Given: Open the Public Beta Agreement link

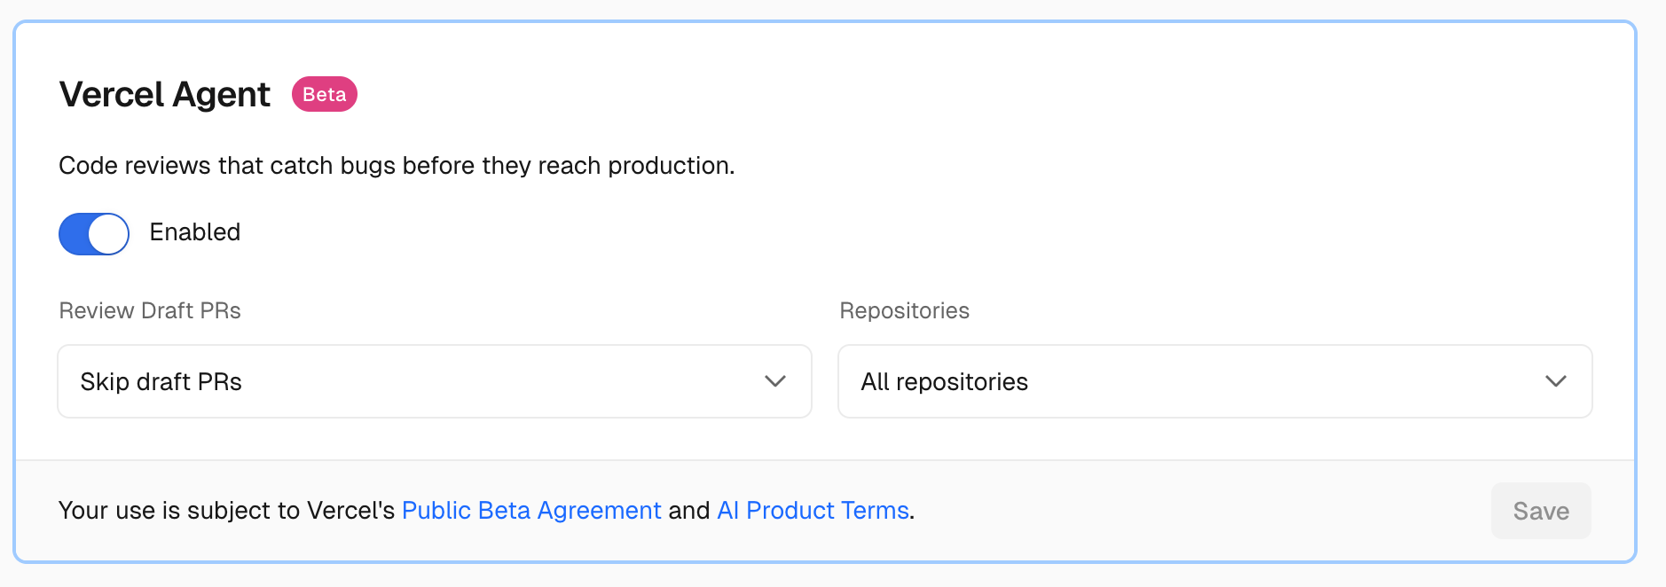Looking at the screenshot, I should (x=531, y=511).
